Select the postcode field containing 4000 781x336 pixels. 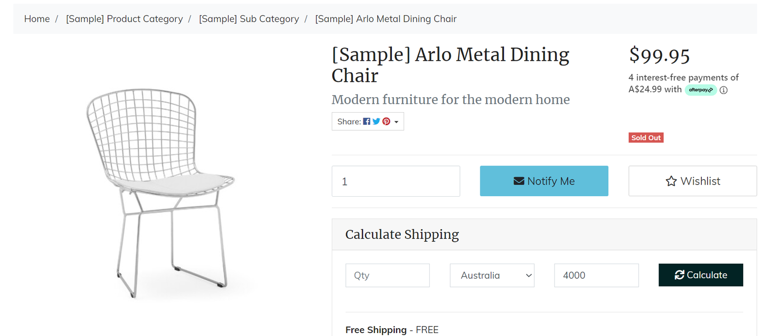(596, 275)
